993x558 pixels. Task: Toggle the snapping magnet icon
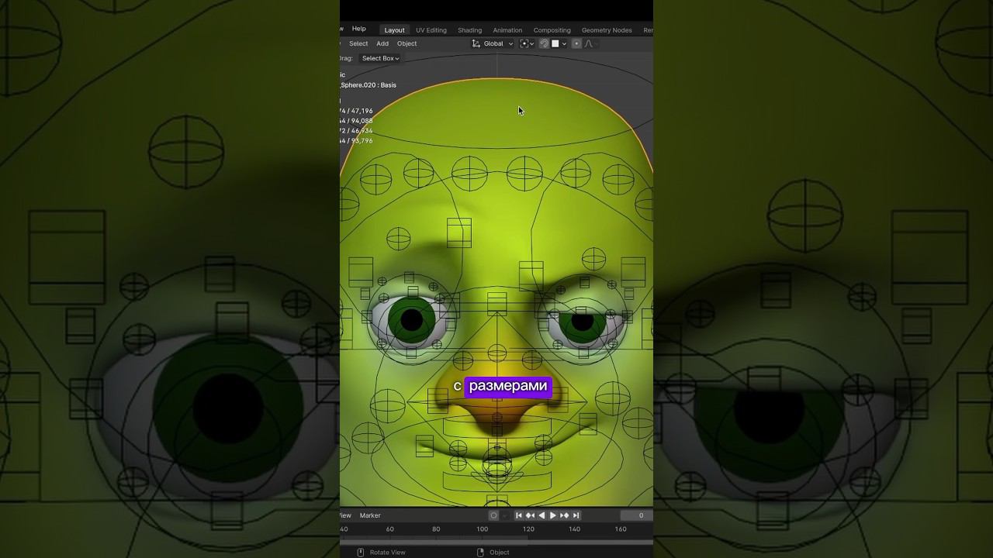tap(544, 43)
